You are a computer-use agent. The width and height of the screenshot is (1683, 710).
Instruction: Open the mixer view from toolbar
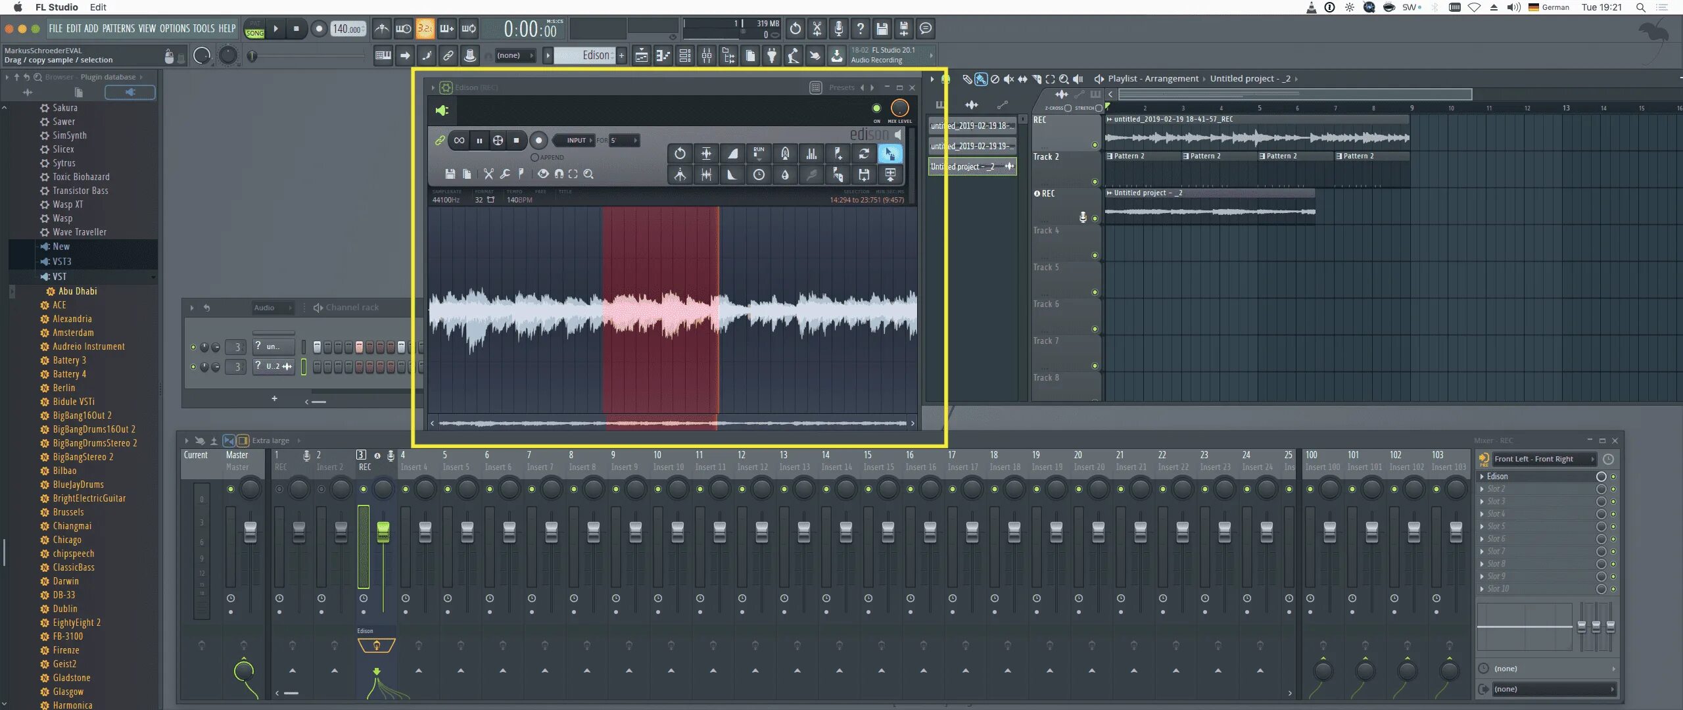pyautogui.click(x=707, y=56)
